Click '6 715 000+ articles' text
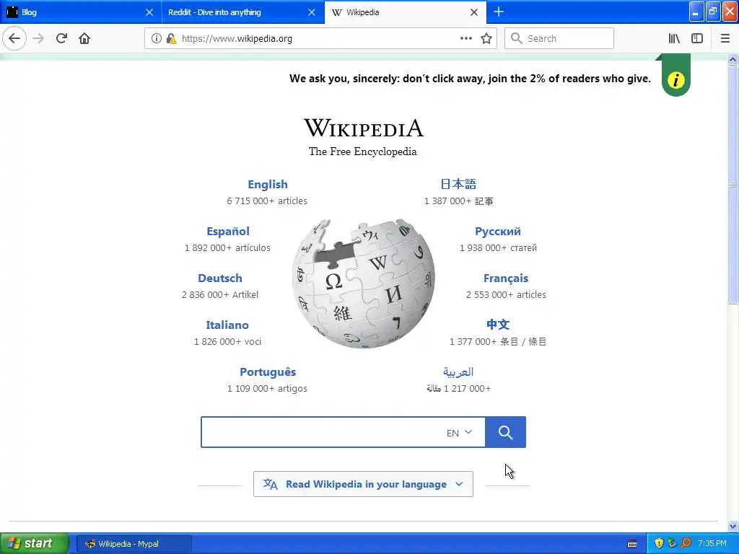The image size is (739, 554). click(x=267, y=201)
